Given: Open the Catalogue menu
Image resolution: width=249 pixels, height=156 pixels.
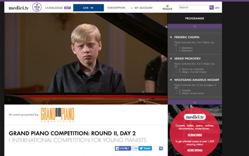Looking at the screenshot, I should point(58,8).
